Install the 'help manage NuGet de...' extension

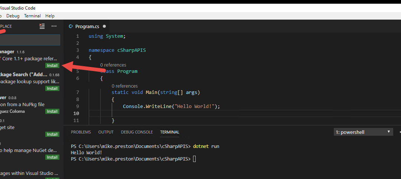52,157
